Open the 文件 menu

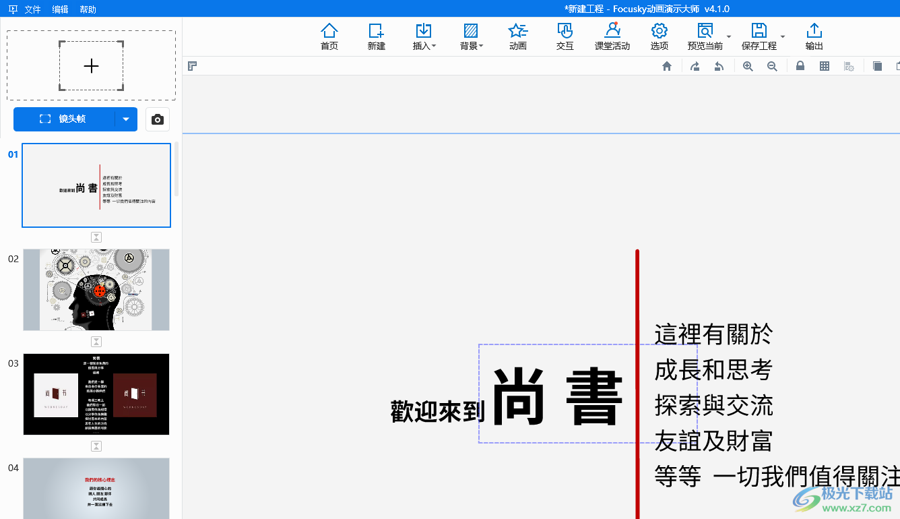(32, 9)
